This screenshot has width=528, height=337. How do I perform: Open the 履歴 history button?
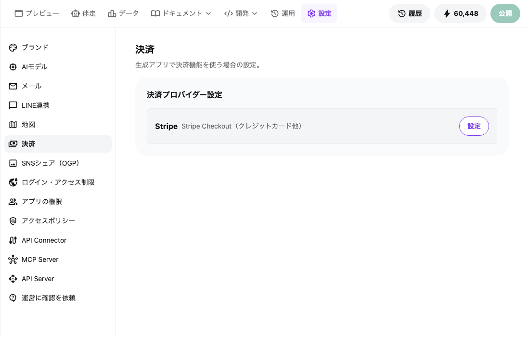click(410, 13)
